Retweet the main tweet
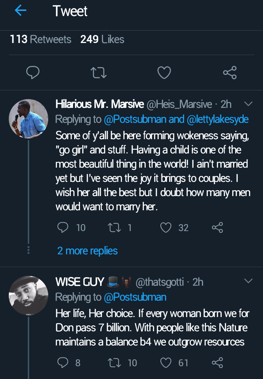The width and height of the screenshot is (263, 379). click(99, 73)
